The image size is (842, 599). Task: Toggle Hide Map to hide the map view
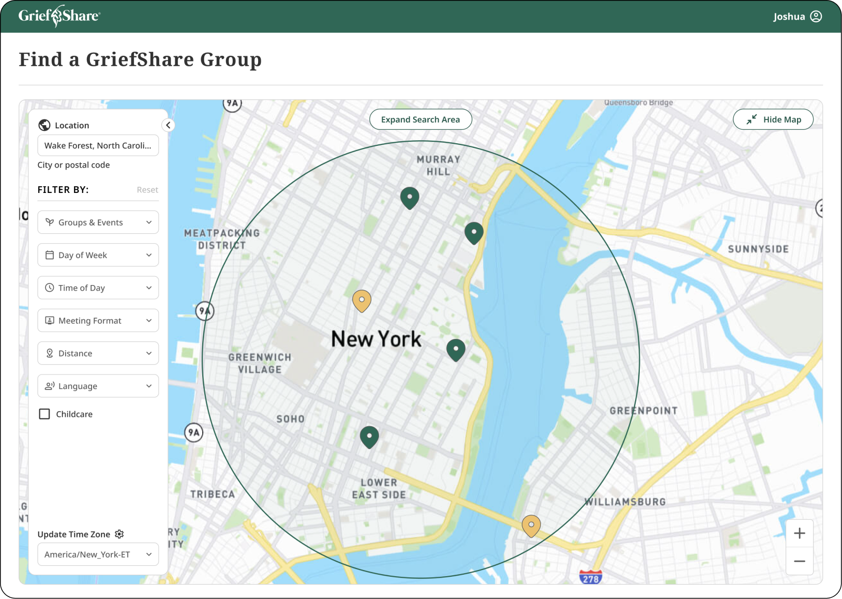point(773,119)
